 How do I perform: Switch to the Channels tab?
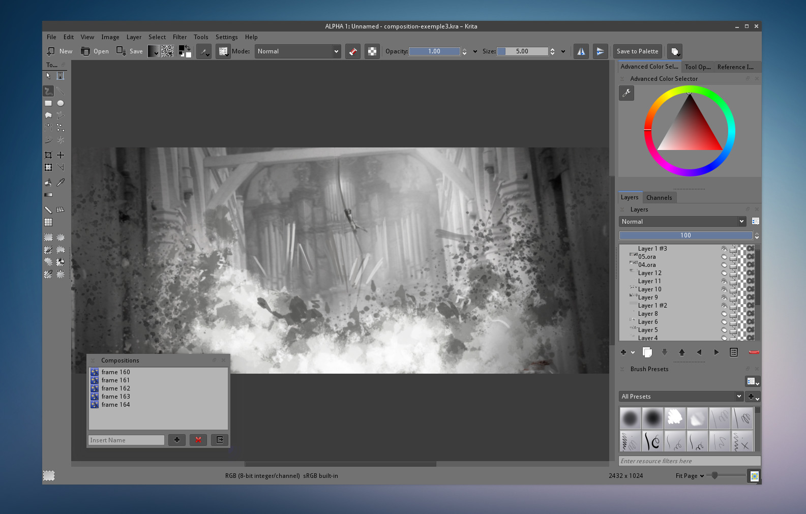click(x=659, y=198)
